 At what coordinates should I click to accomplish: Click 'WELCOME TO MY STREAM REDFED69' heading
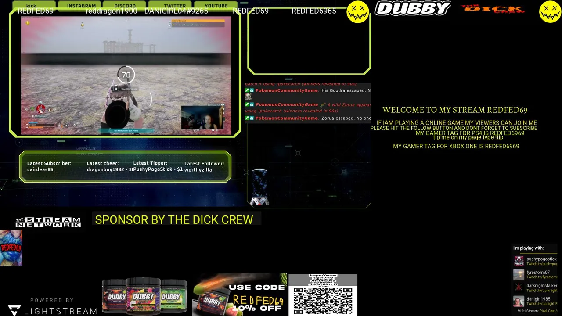455,110
